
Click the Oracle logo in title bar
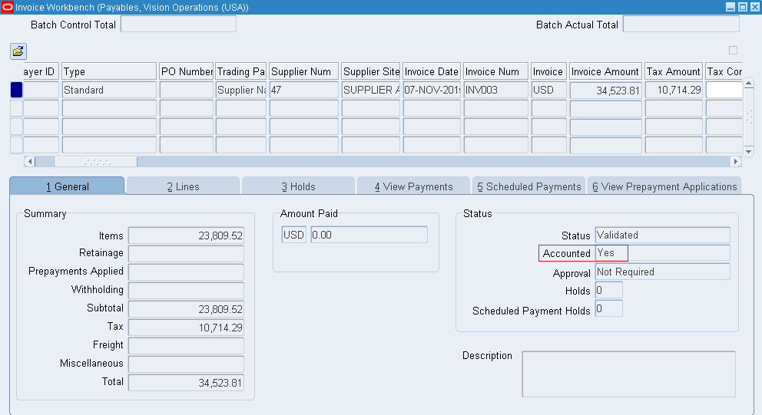tap(8, 7)
